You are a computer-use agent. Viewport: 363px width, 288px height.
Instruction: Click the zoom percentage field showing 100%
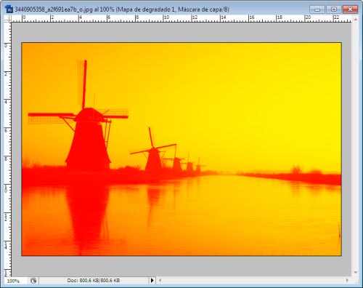15,281
